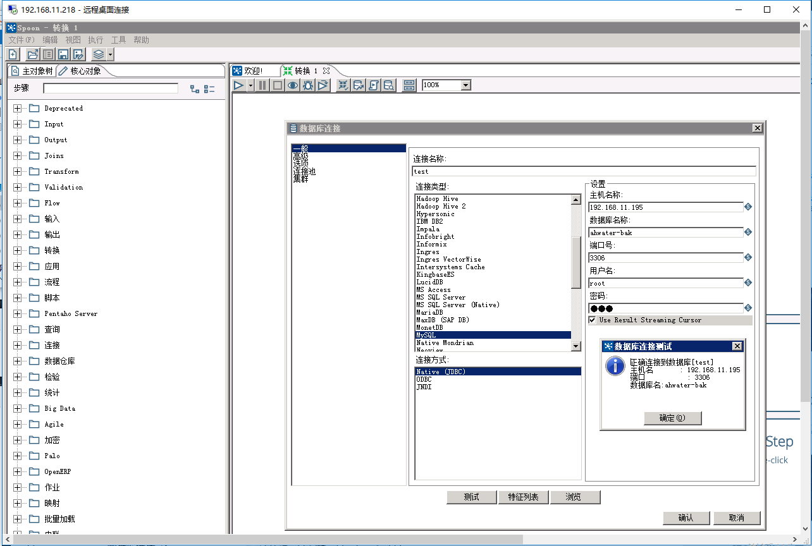The width and height of the screenshot is (812, 546).
Task: Click the Replay transformation icon
Action: pos(323,85)
